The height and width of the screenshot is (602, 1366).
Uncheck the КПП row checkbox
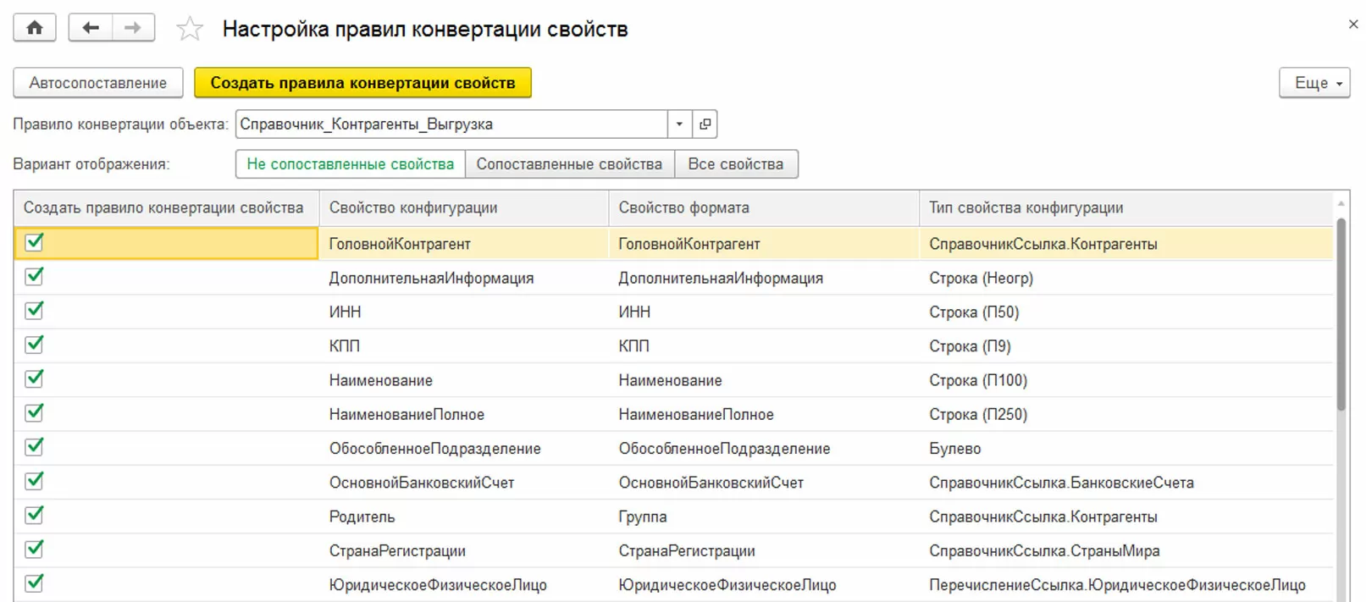(34, 345)
